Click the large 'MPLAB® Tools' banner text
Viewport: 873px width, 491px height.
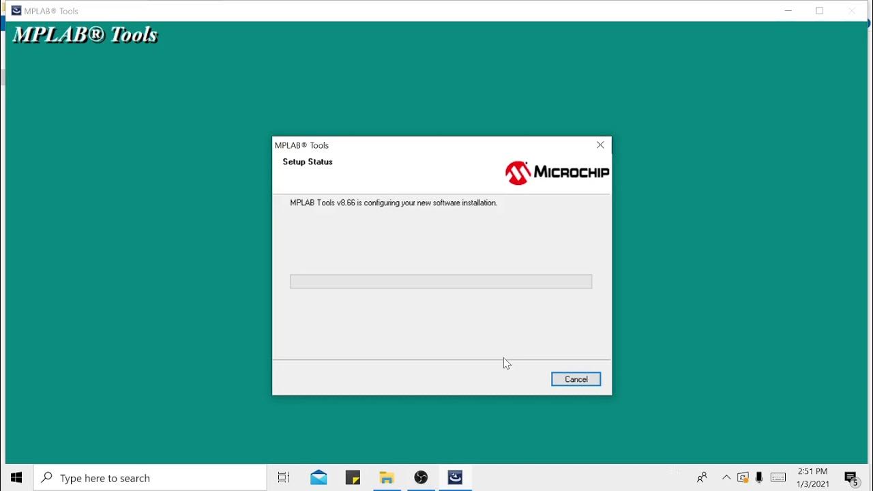coord(85,35)
